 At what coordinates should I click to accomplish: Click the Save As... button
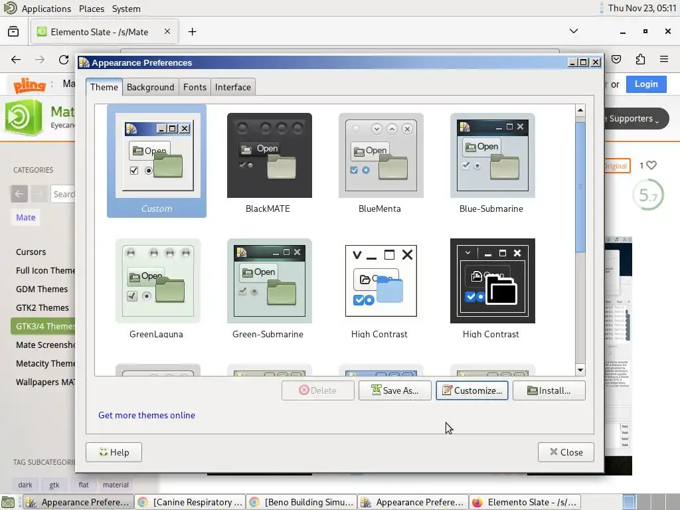tap(394, 390)
